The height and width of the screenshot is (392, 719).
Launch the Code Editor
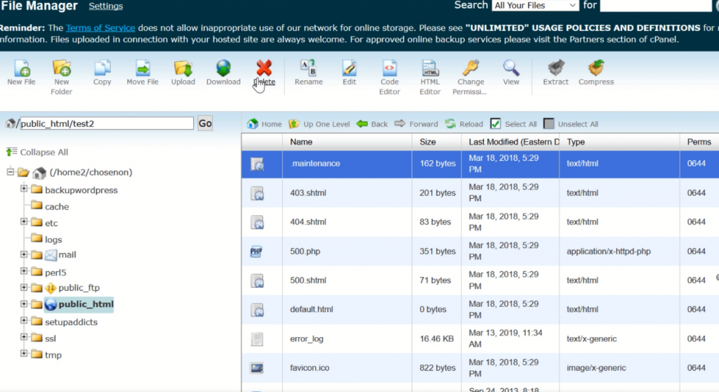coord(389,68)
